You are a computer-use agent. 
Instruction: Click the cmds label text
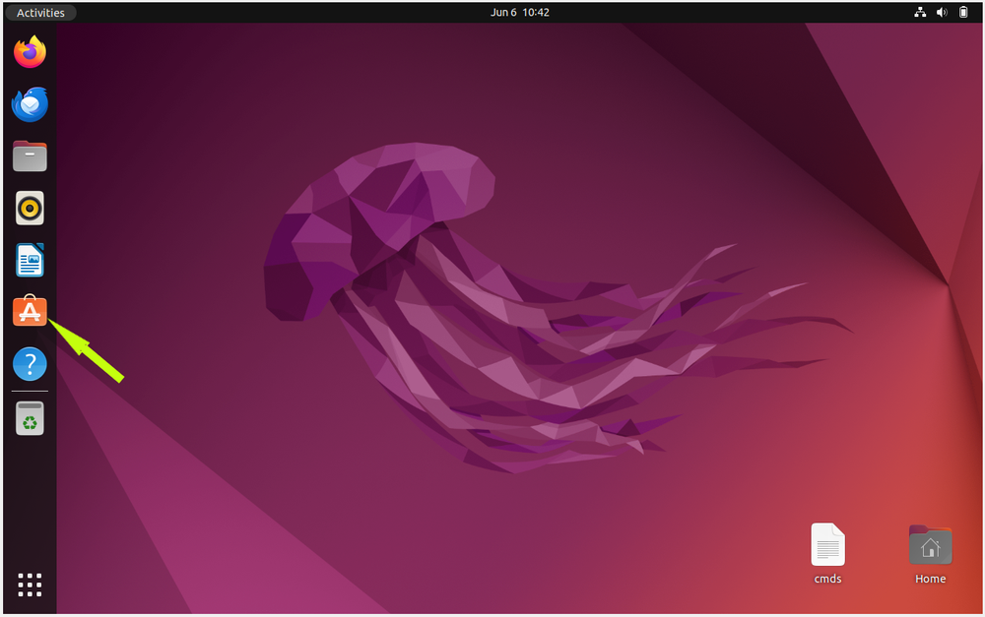(827, 579)
